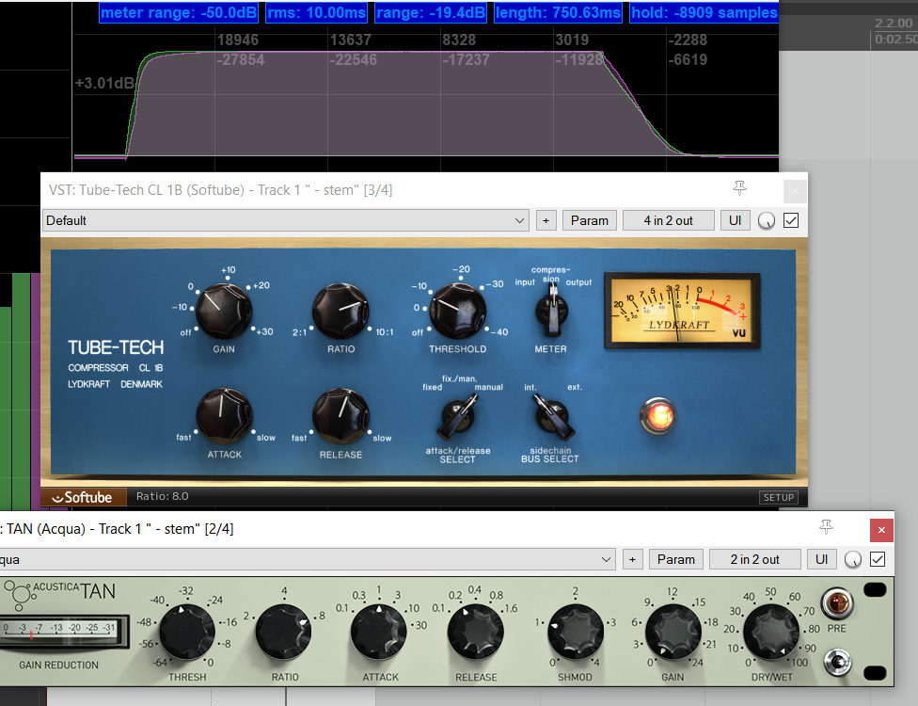Click the length 750.63ms field
Viewport: 918px width, 706px height.
pos(558,12)
